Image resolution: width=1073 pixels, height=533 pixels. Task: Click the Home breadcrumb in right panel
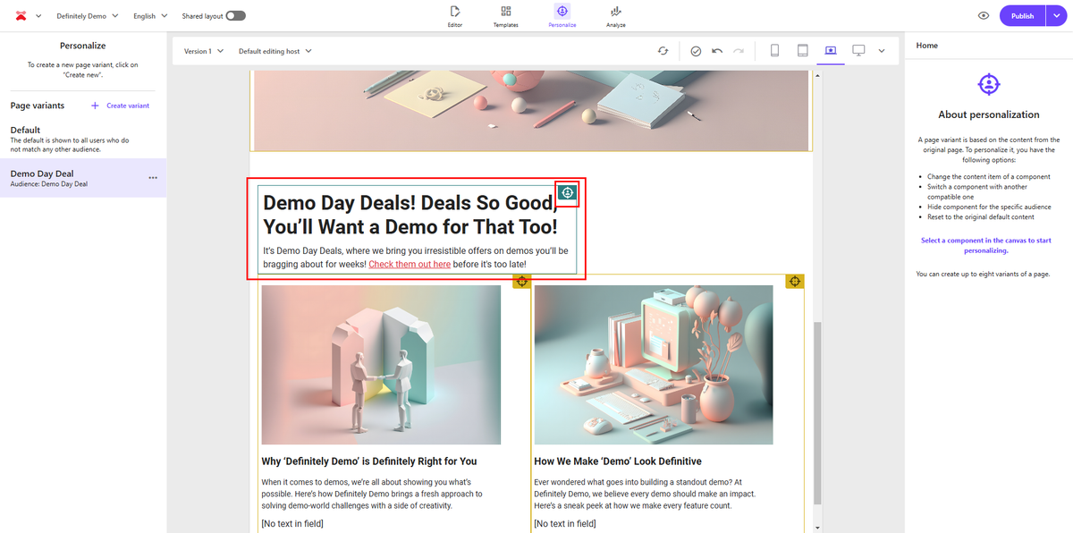coord(927,46)
